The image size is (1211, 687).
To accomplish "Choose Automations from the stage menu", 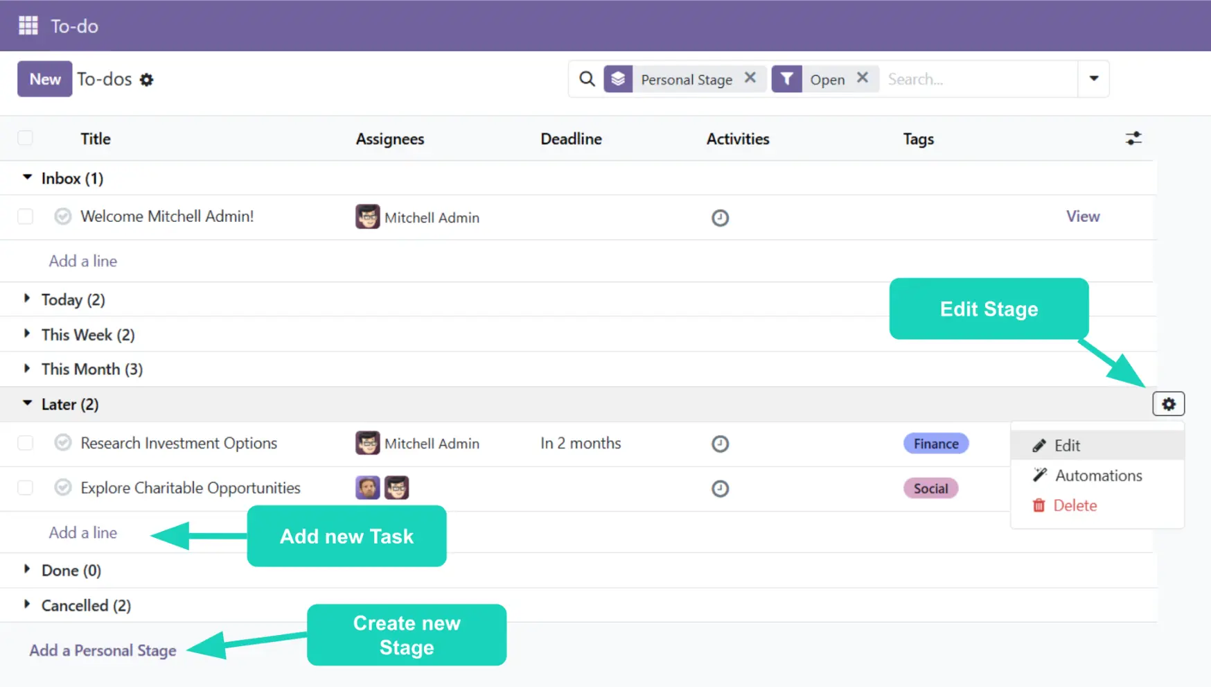I will pyautogui.click(x=1097, y=476).
